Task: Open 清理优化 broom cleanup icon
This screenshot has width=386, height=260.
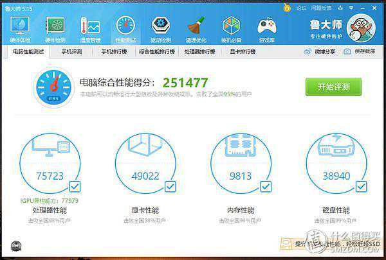Action: [x=196, y=29]
